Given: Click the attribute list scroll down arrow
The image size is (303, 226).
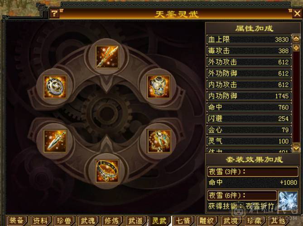Looking at the screenshot, I should pyautogui.click(x=296, y=147).
